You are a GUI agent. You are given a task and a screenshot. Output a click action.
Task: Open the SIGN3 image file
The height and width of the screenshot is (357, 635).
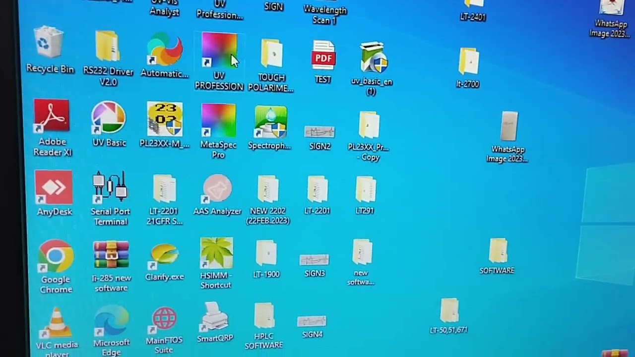[x=314, y=260]
